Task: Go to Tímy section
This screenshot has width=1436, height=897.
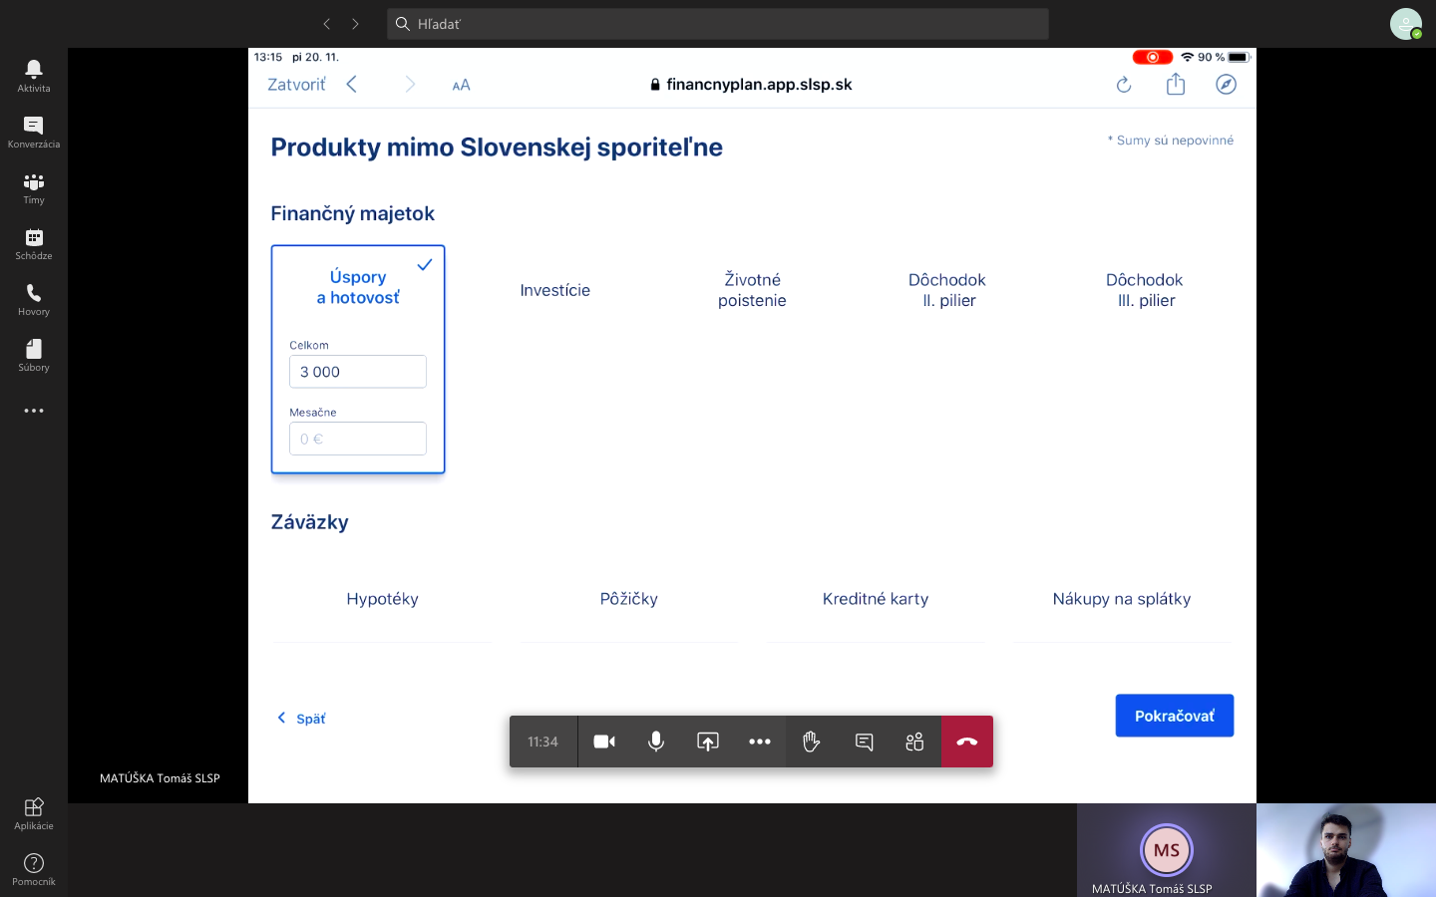Action: (x=34, y=187)
